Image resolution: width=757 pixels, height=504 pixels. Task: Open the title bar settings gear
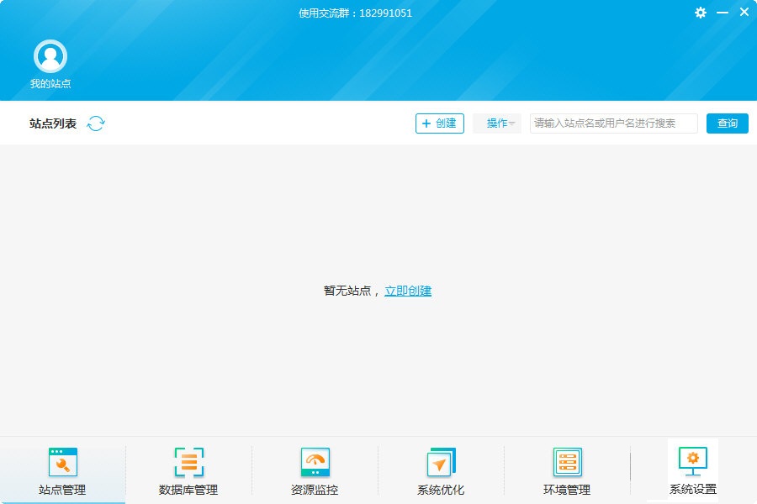coord(701,12)
